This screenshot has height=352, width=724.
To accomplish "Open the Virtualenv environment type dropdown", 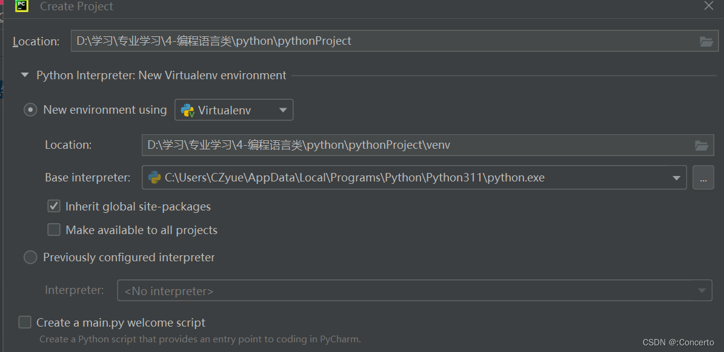I will (x=282, y=109).
